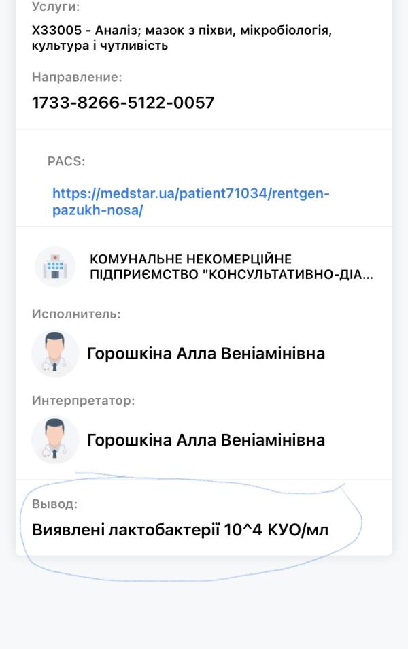Tap the 'pazukh-nosa/' part of the link
The image size is (408, 649).
(98, 210)
